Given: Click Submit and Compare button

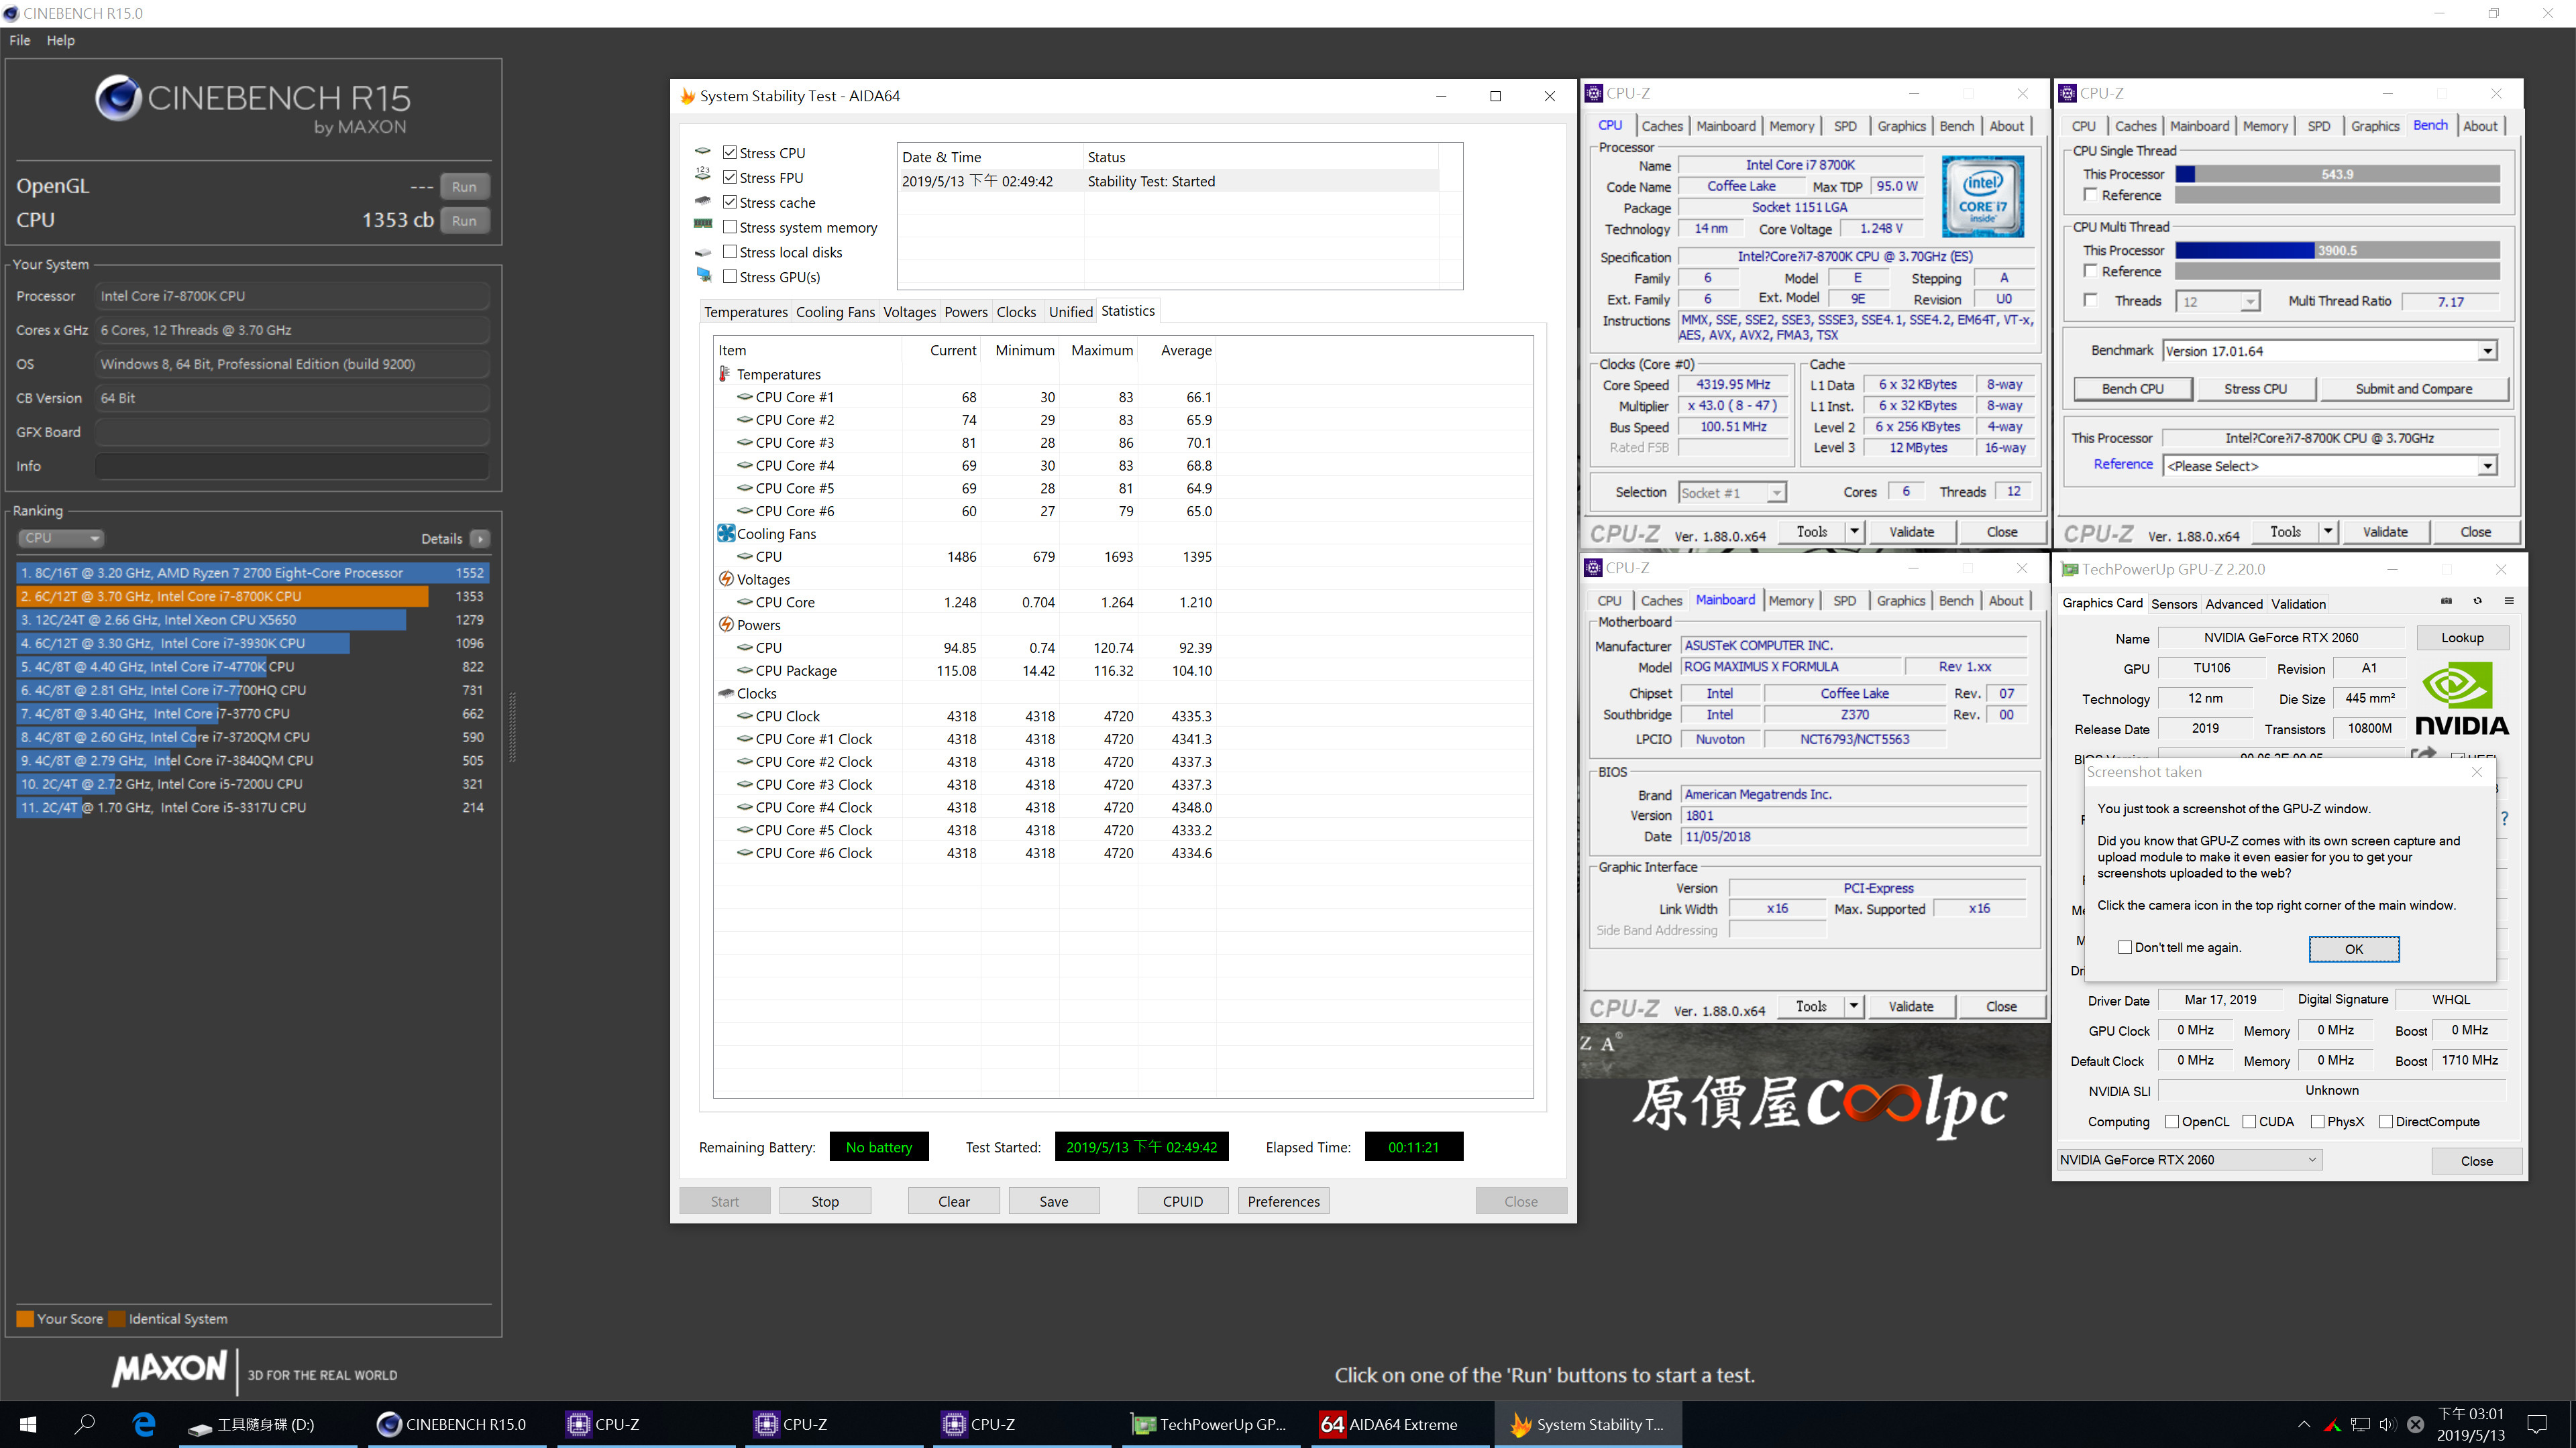Looking at the screenshot, I should (2413, 389).
